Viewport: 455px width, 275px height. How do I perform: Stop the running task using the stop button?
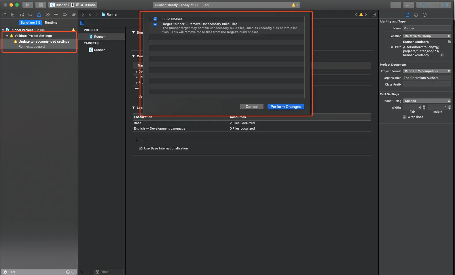click(x=41, y=5)
